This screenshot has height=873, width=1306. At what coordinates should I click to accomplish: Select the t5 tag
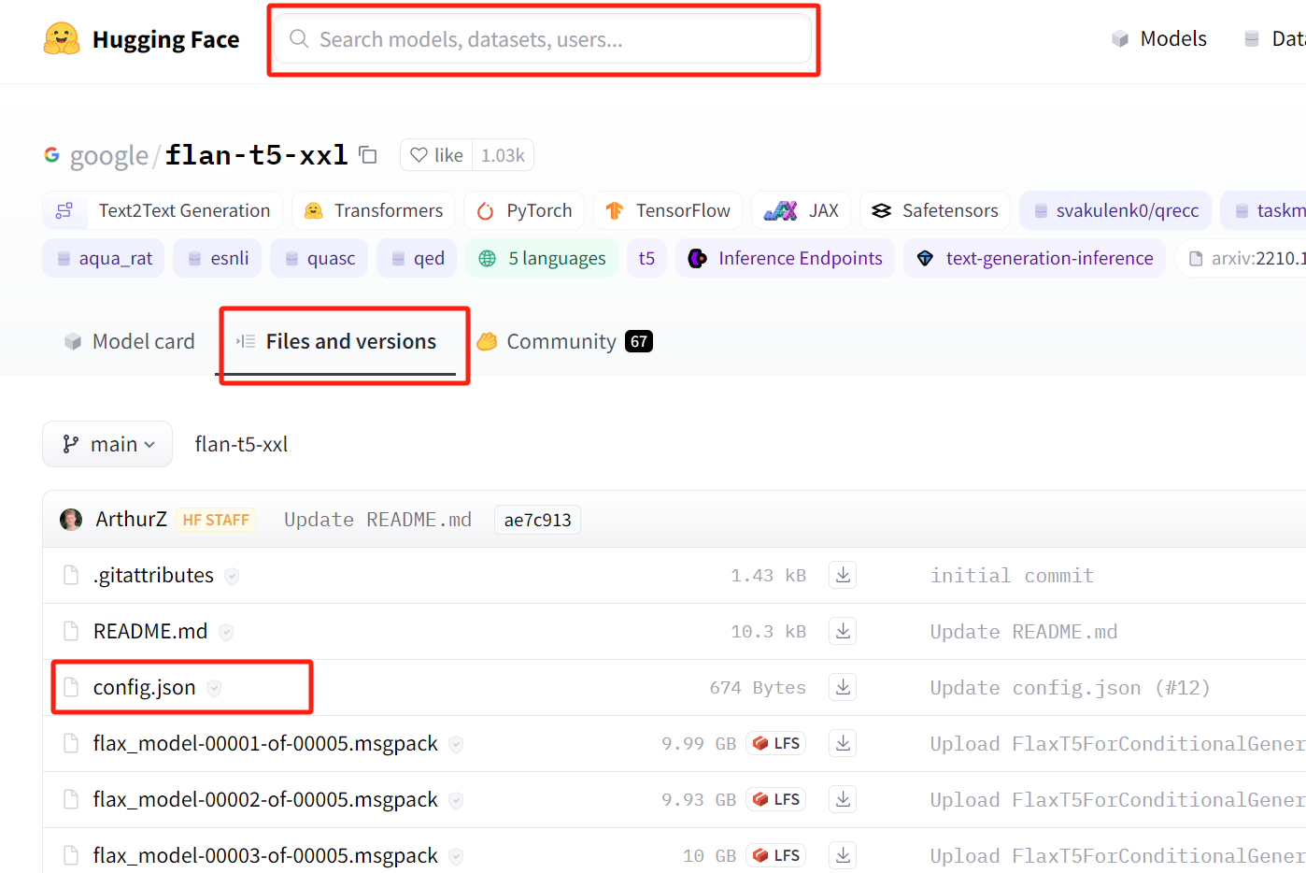click(x=646, y=259)
